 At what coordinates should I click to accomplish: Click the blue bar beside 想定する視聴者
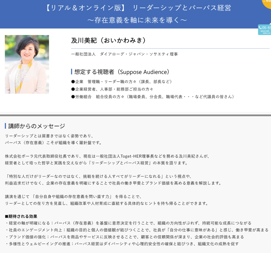pos(72,72)
